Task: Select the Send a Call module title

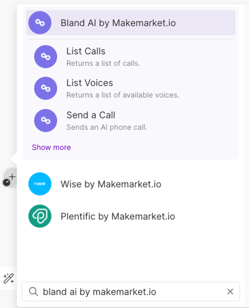Action: click(91, 115)
